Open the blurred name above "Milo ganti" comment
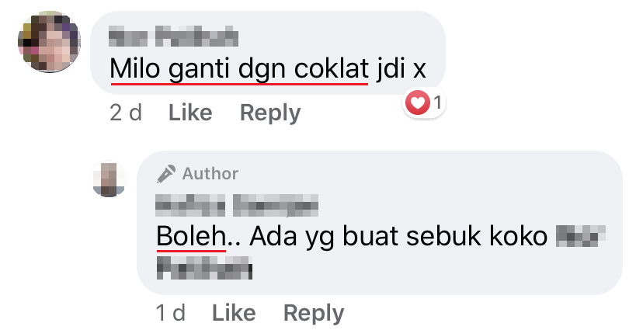643x330 pixels. pos(173,37)
